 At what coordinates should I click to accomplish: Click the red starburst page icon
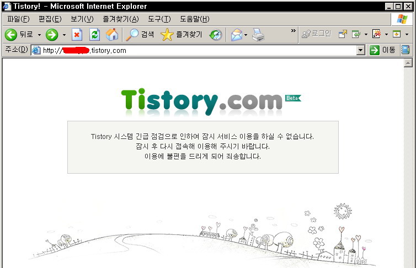376,34
